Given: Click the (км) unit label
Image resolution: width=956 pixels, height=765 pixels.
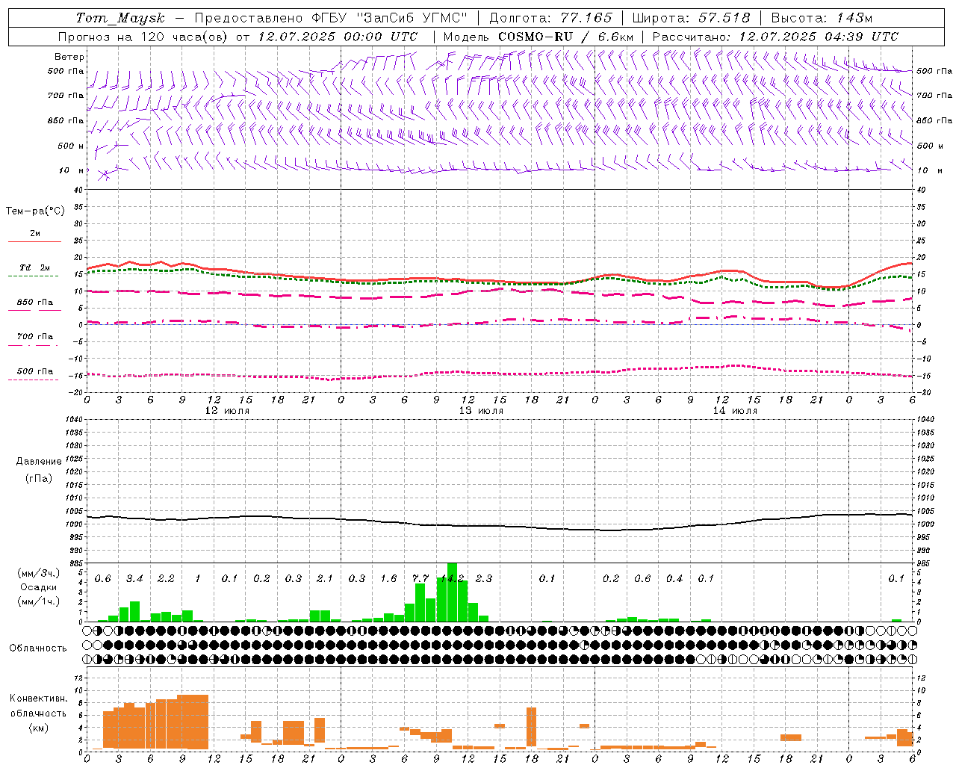Looking at the screenshot, I should [39, 728].
